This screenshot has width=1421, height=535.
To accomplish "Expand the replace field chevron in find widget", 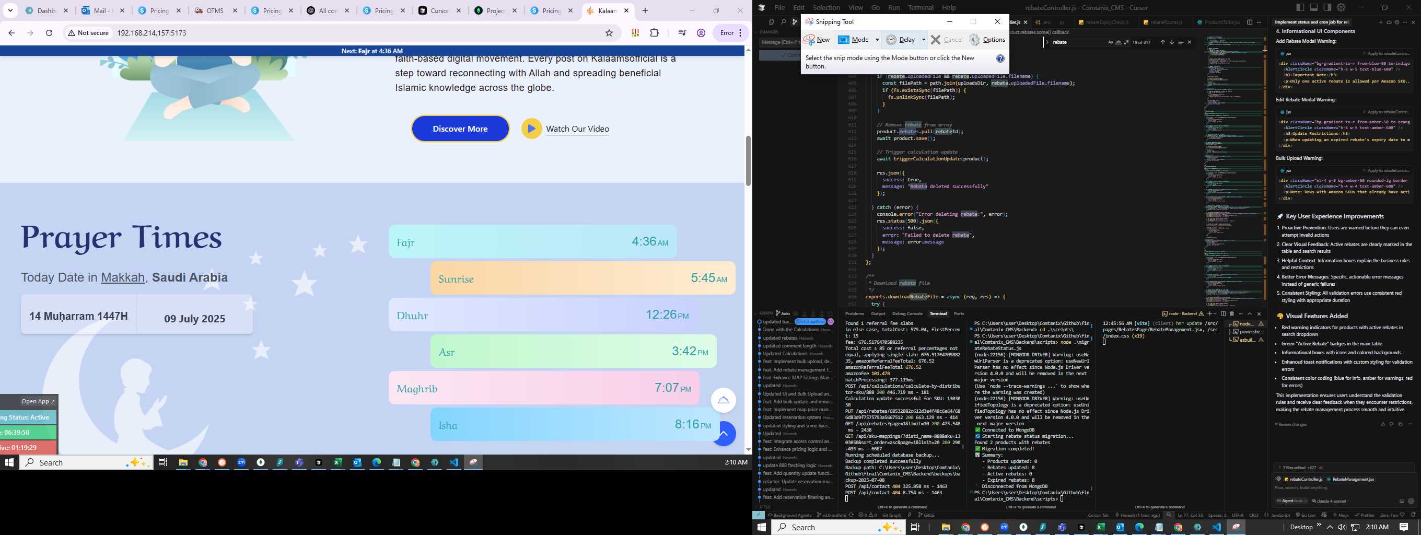I will pyautogui.click(x=1047, y=42).
